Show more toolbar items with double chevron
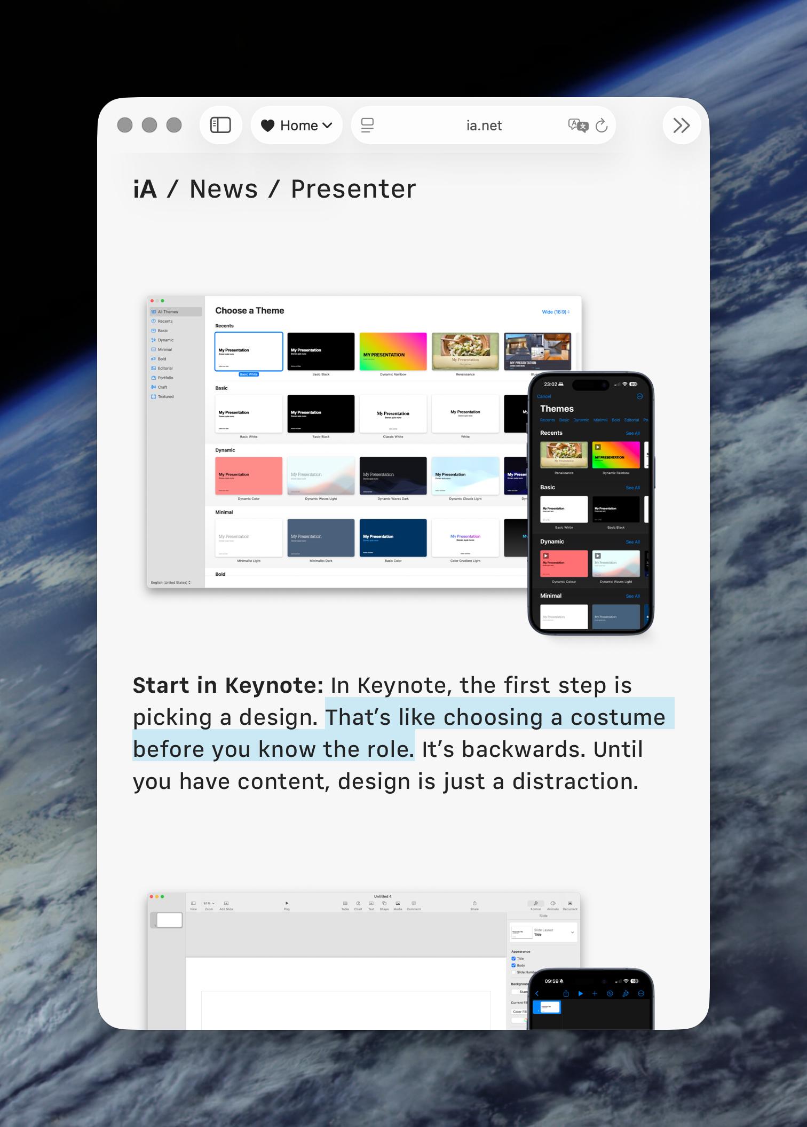 coord(682,126)
